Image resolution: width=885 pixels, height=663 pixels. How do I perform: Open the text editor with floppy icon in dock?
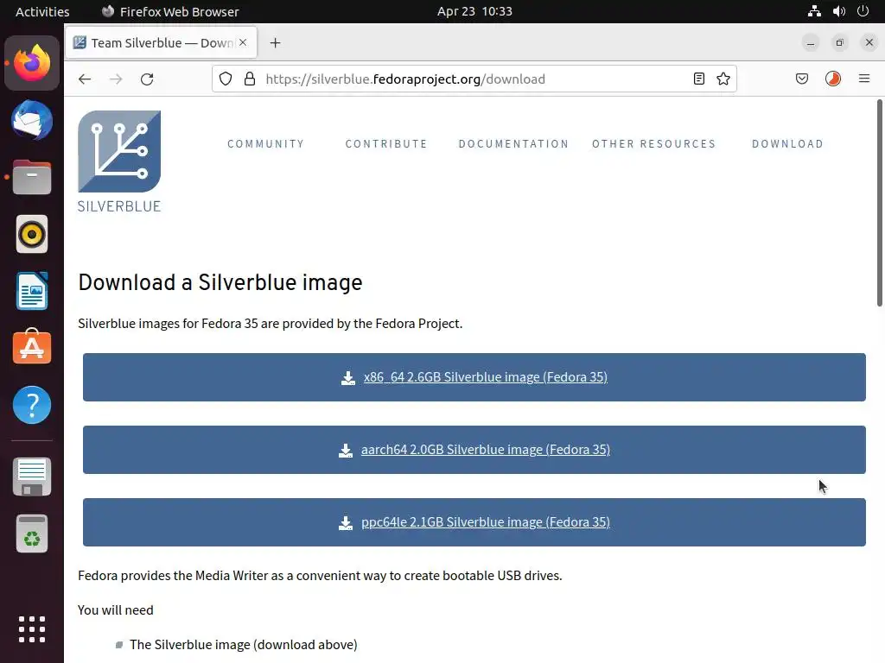pos(32,477)
